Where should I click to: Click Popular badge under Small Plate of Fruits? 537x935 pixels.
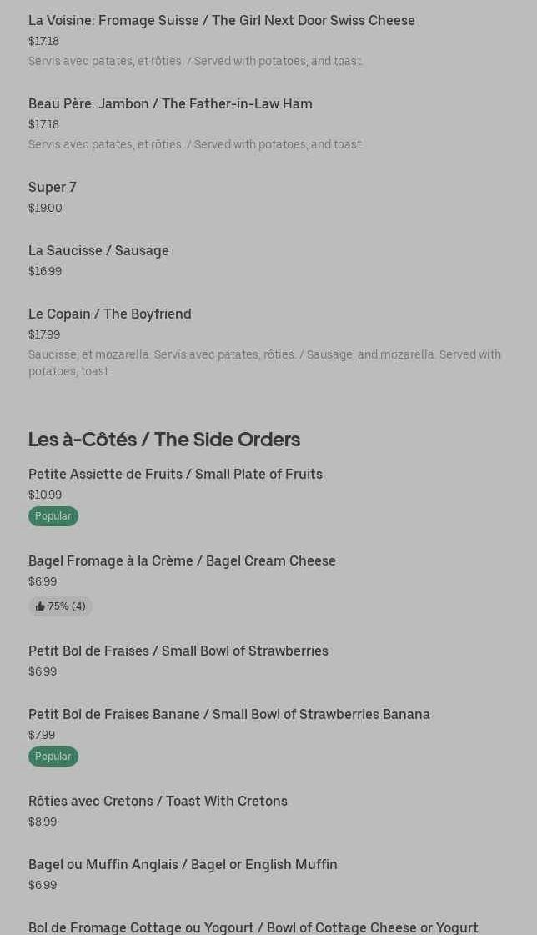point(53,516)
